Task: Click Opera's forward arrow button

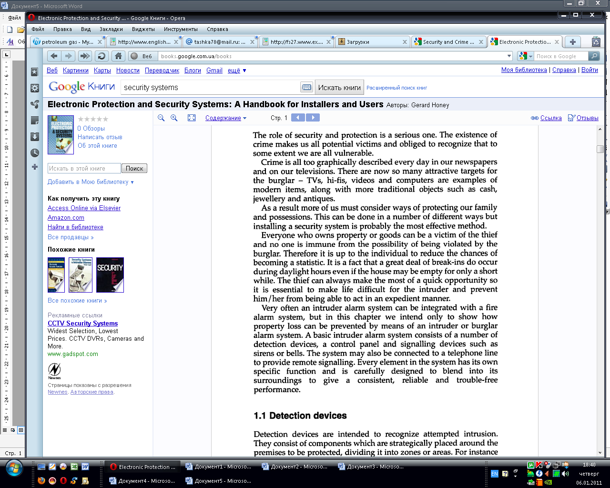Action: pos(69,56)
